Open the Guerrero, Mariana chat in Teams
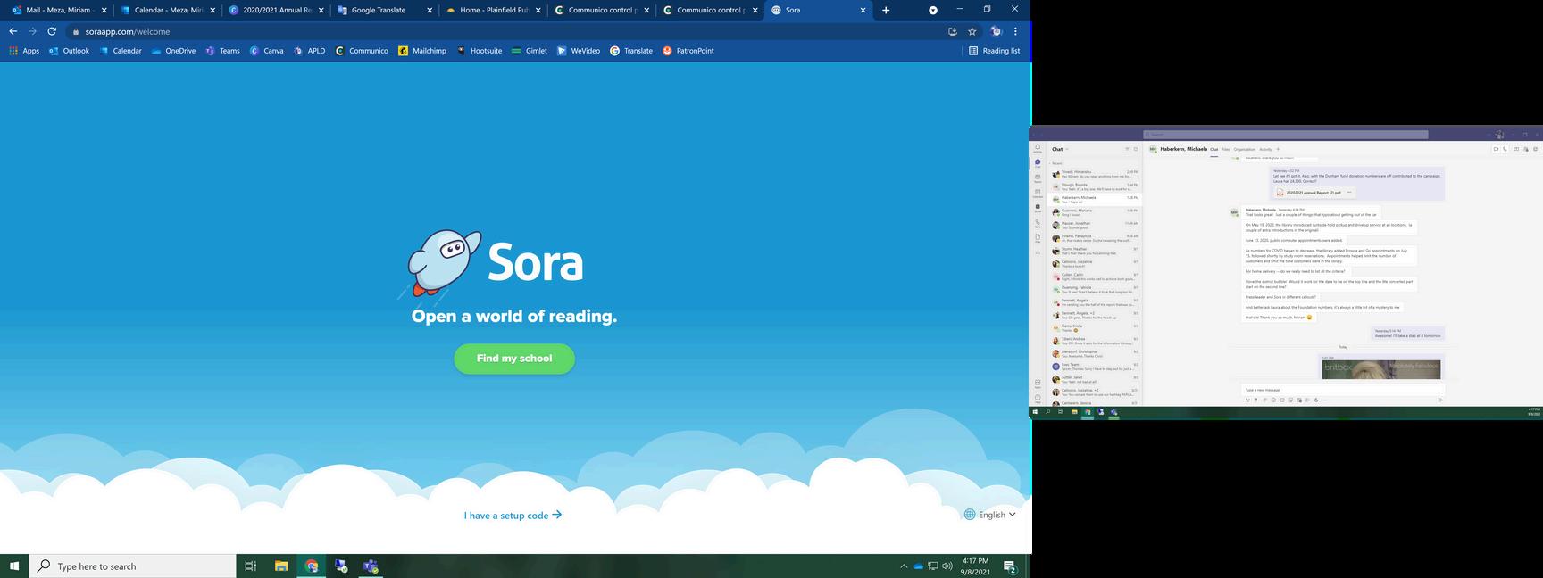This screenshot has height=578, width=1543. [1095, 212]
